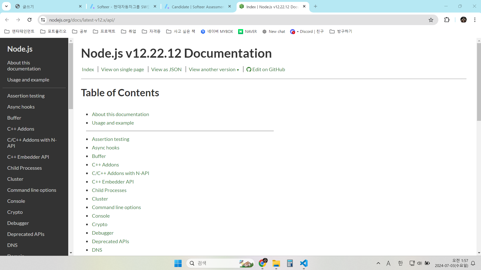Reload the Node.js docs page

pos(29,20)
